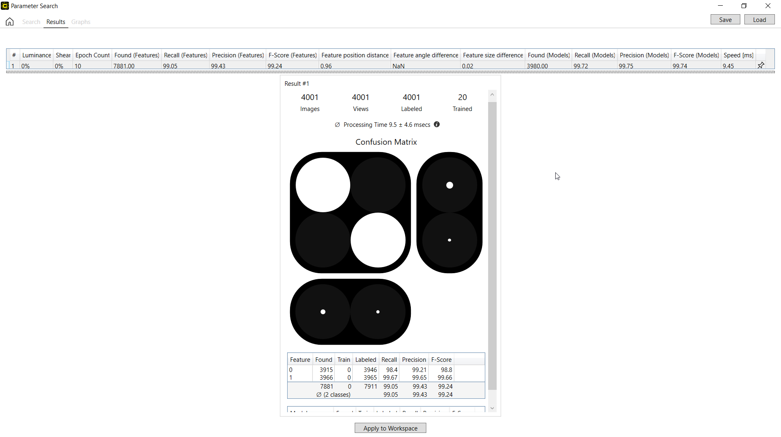781x437 pixels.
Task: Click top-left white circle in confusion matrix
Action: tap(323, 185)
